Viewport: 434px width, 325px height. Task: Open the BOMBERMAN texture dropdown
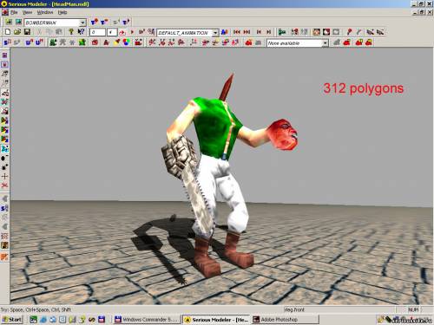[x=82, y=23]
